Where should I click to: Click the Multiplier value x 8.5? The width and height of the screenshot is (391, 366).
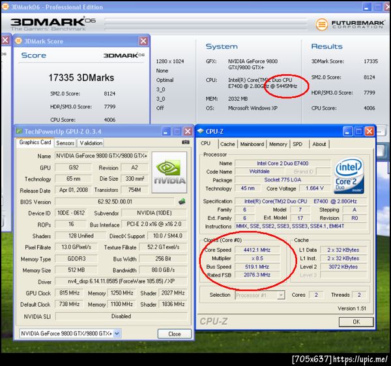(257, 258)
